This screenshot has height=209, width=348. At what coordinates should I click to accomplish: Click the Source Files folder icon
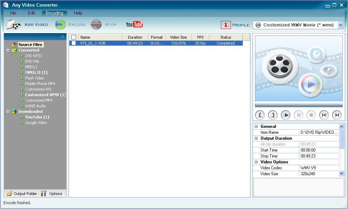pyautogui.click(x=14, y=45)
